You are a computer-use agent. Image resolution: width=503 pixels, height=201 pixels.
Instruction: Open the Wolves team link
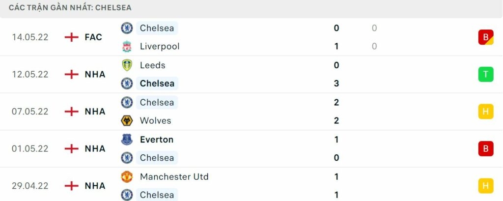155,120
